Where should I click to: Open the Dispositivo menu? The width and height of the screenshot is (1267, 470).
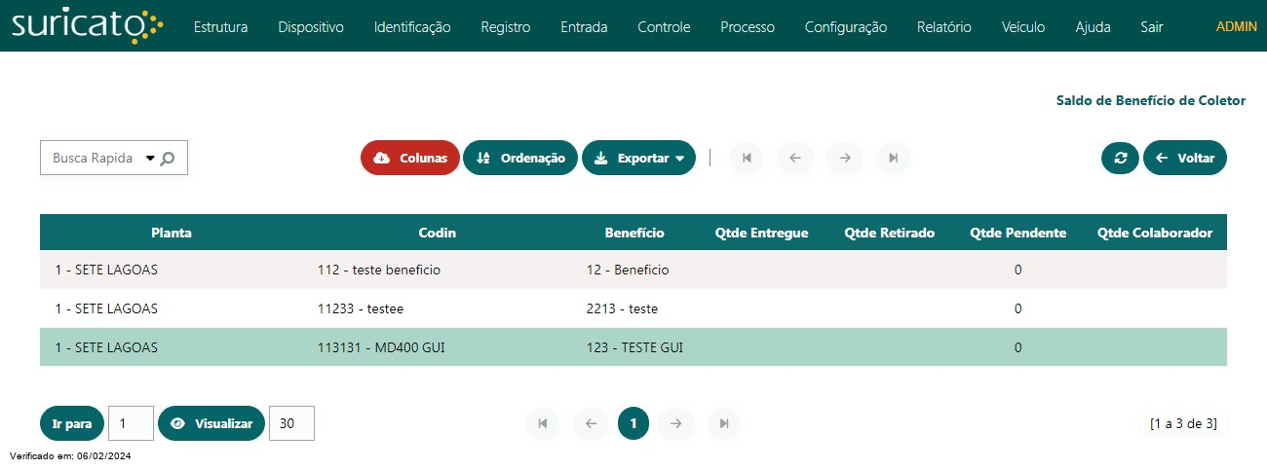(x=311, y=27)
